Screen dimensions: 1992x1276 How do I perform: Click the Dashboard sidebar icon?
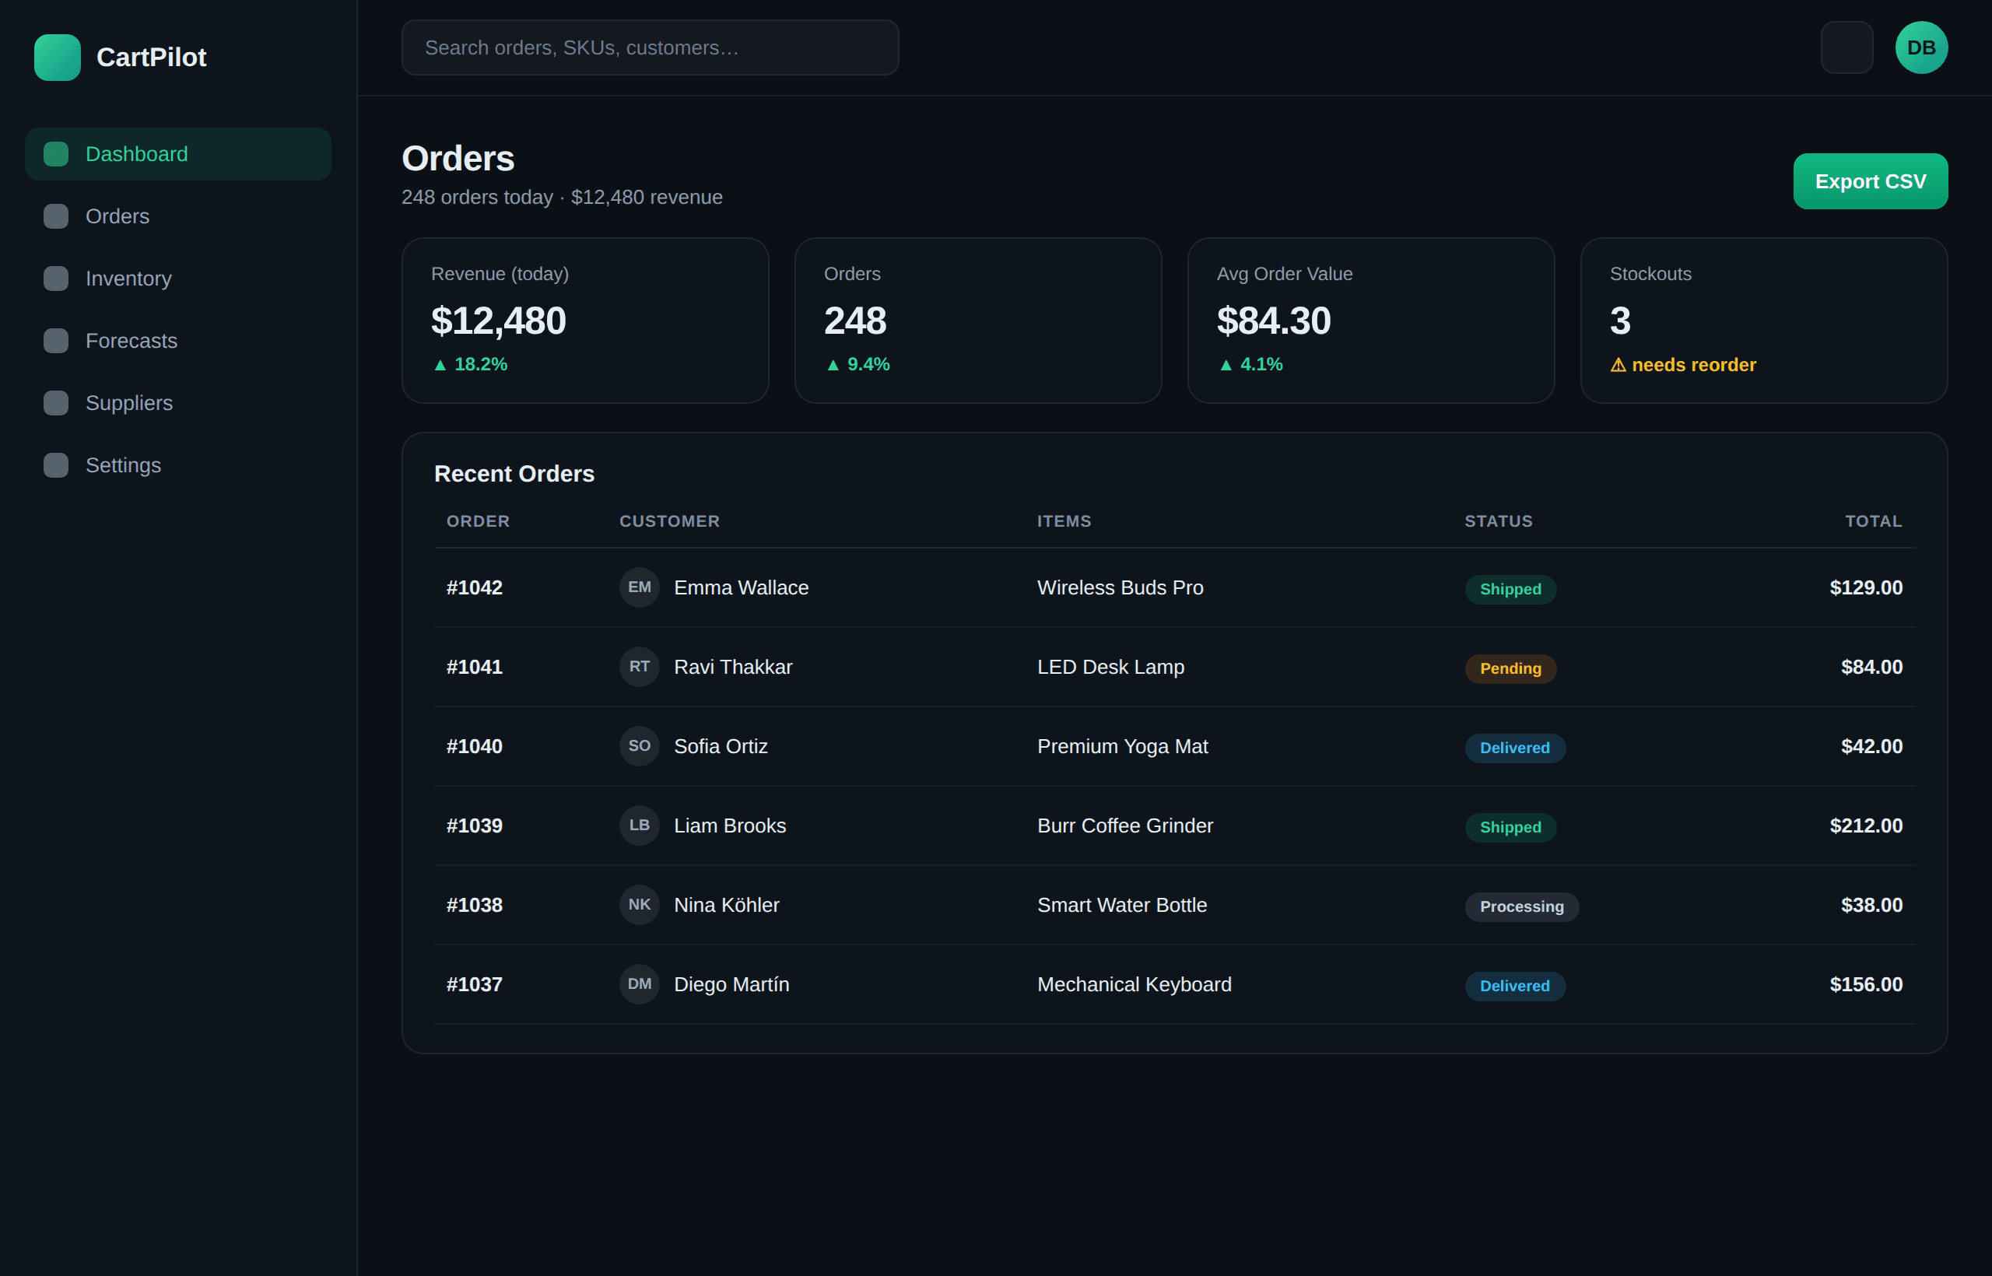click(x=55, y=154)
